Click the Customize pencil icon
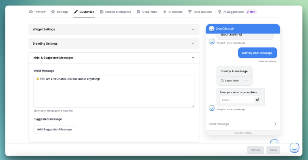308x160 pixels. click(x=76, y=12)
